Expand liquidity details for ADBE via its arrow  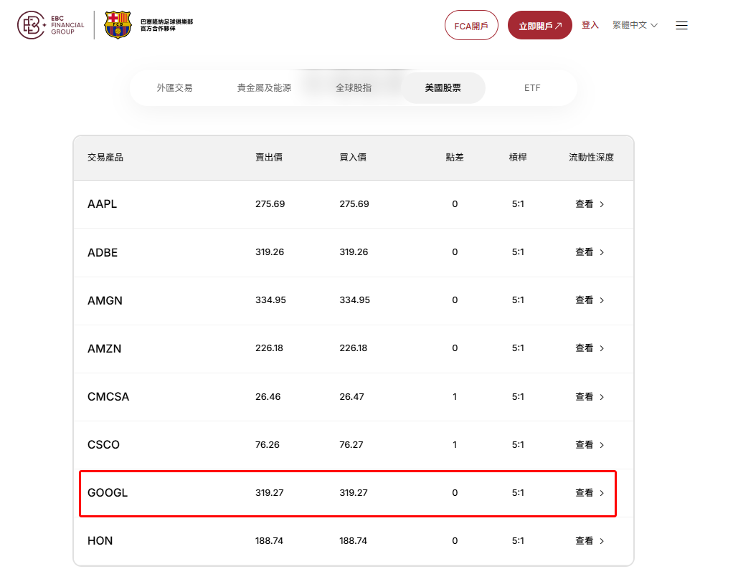click(x=602, y=252)
